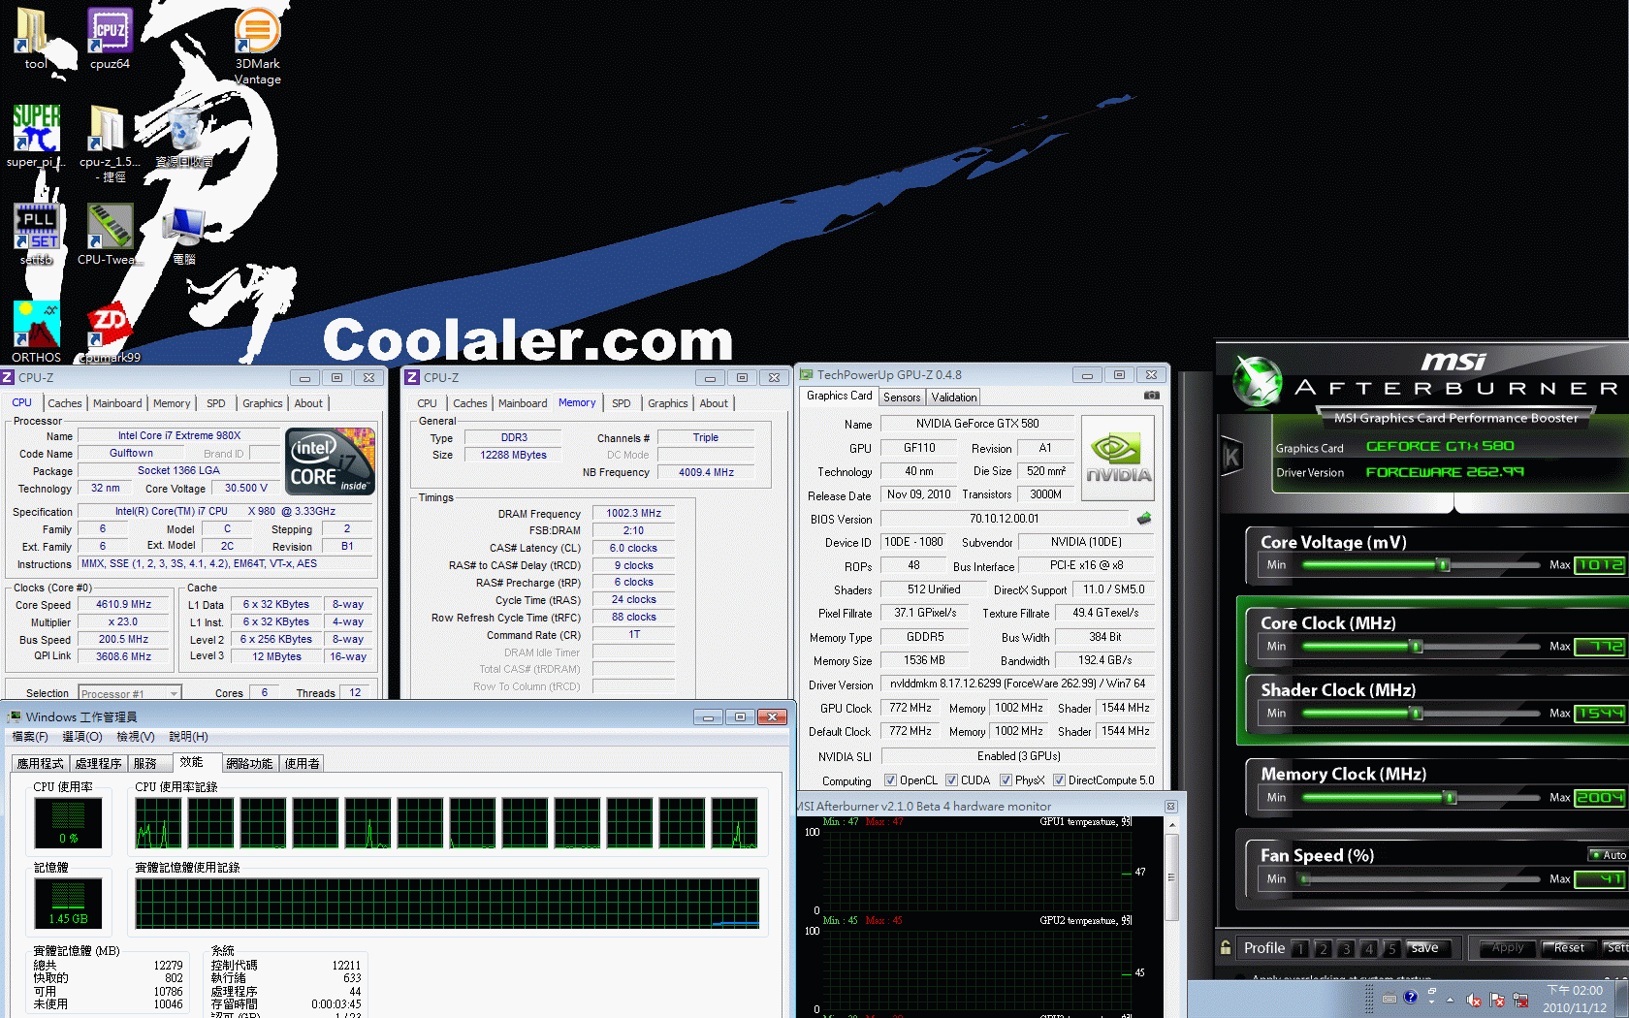The height and width of the screenshot is (1018, 1629).
Task: Switch to 使用者 tab in Task Manager
Action: tap(303, 764)
